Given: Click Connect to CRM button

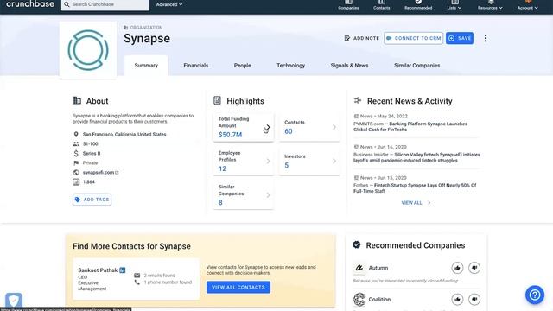Looking at the screenshot, I should coord(413,38).
